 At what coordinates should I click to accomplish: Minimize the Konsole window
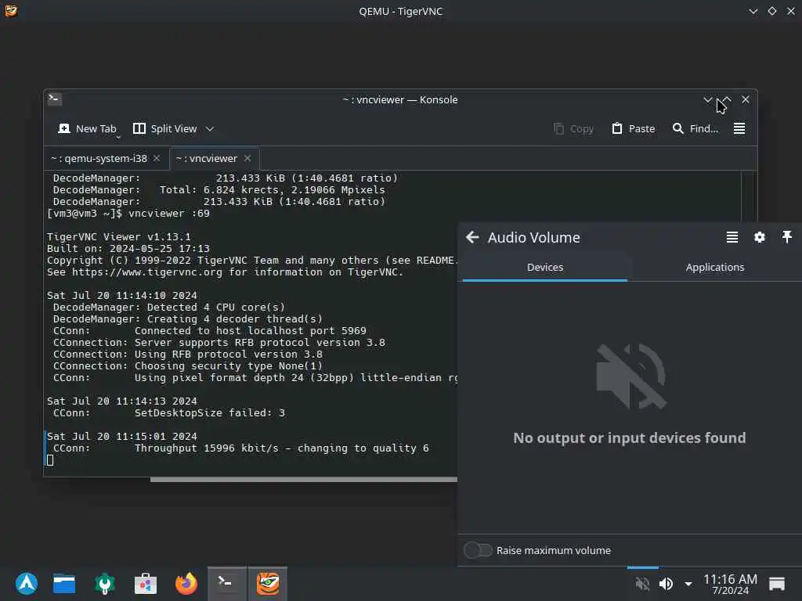click(707, 99)
